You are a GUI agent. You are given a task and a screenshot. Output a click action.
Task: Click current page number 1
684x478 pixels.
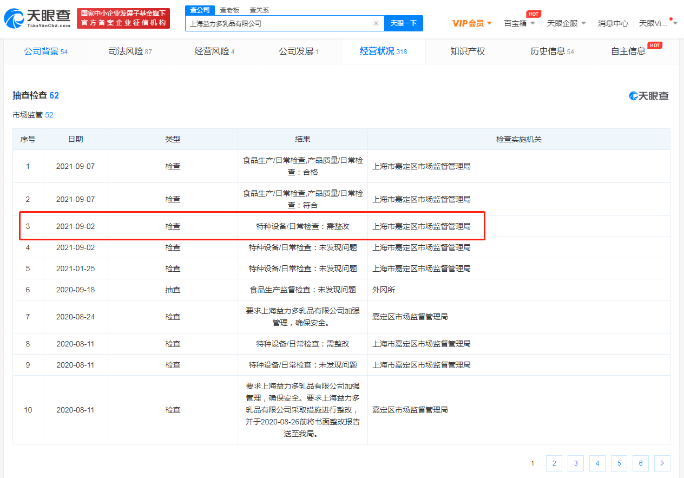532,463
